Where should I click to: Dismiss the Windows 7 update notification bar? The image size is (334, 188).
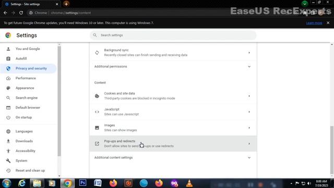click(328, 23)
